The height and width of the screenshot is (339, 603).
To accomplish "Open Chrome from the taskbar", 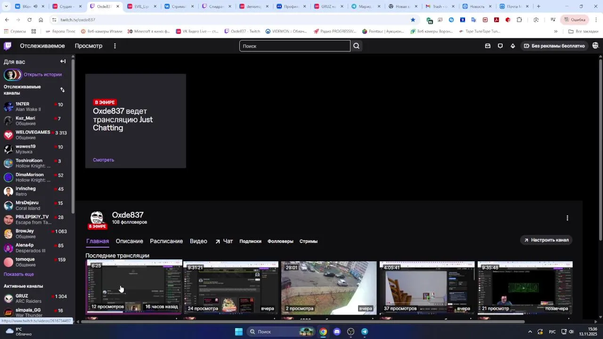I will click(323, 331).
